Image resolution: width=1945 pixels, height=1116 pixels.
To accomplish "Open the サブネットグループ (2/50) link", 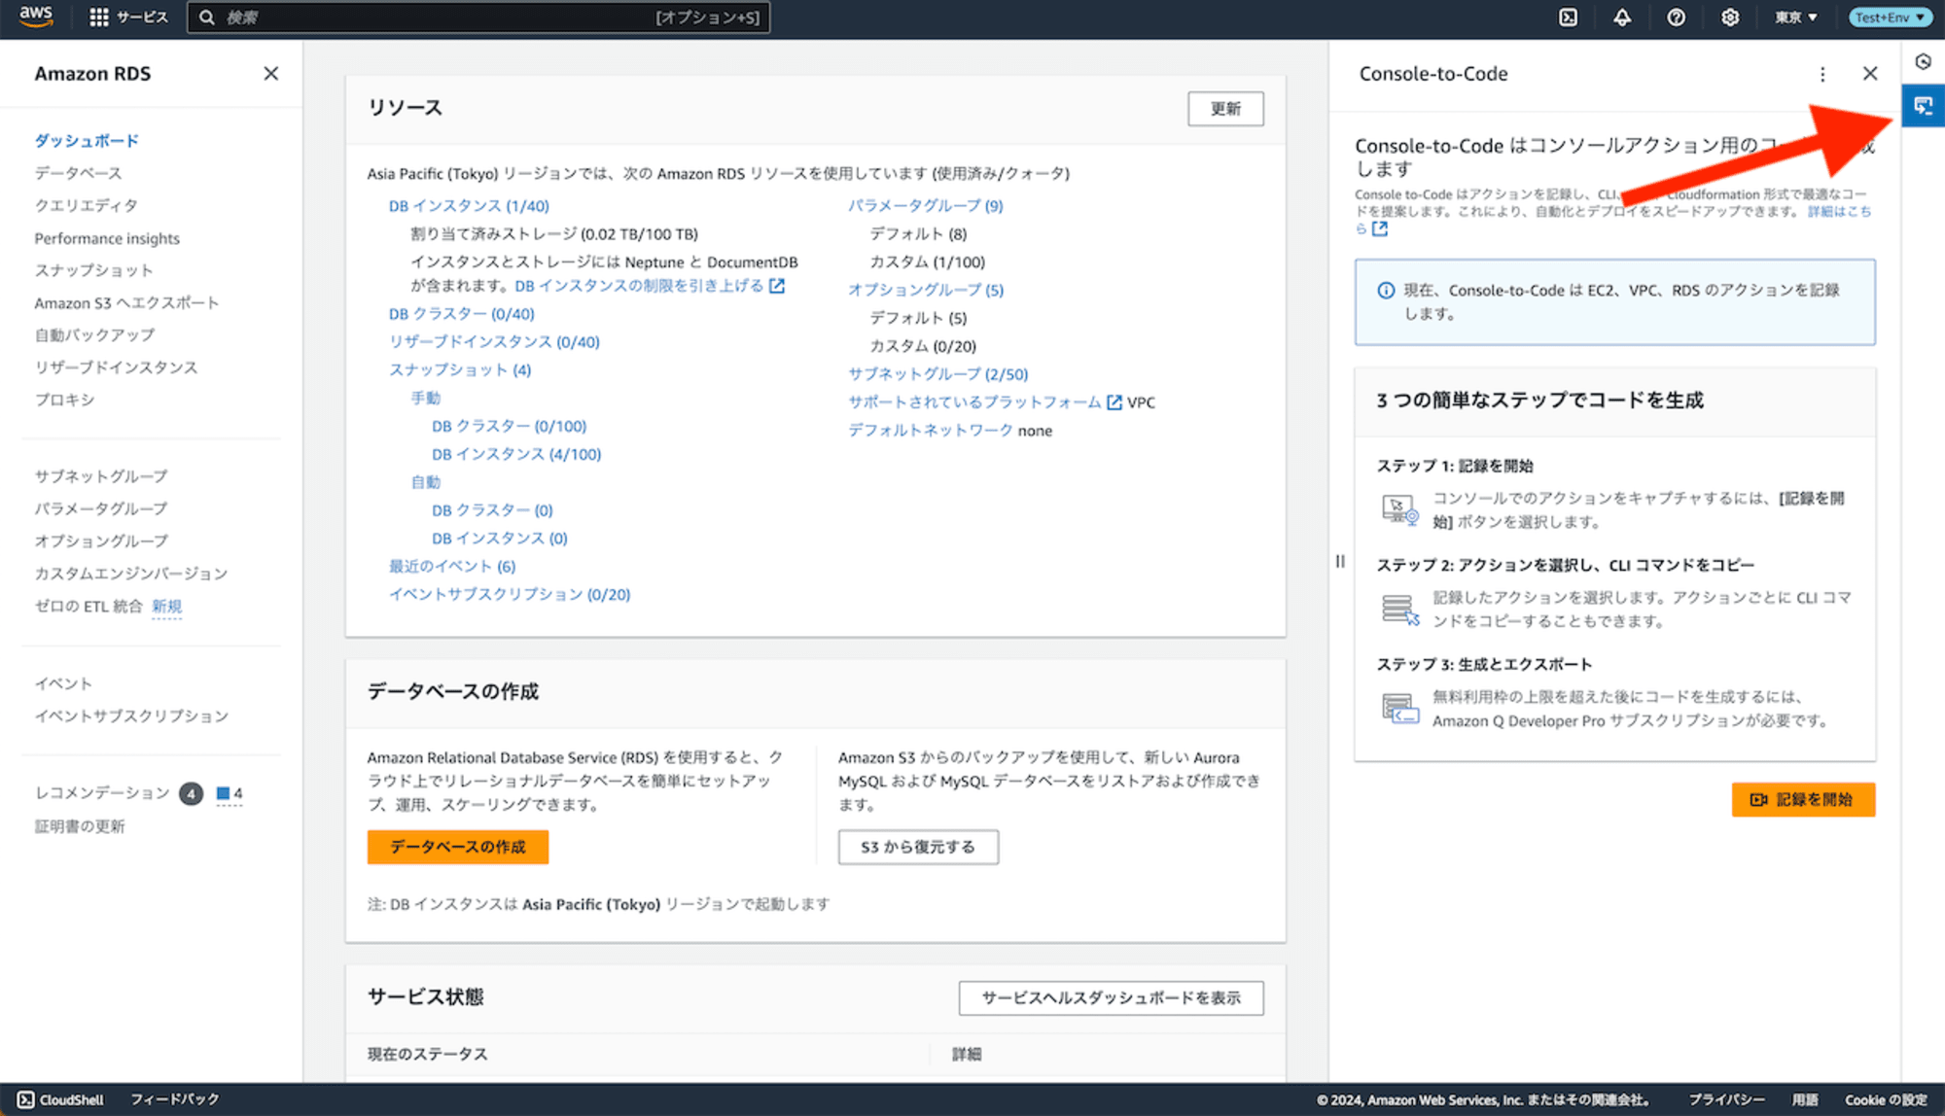I will [937, 374].
